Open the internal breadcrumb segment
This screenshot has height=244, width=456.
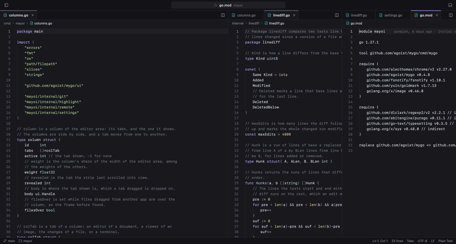point(238,23)
